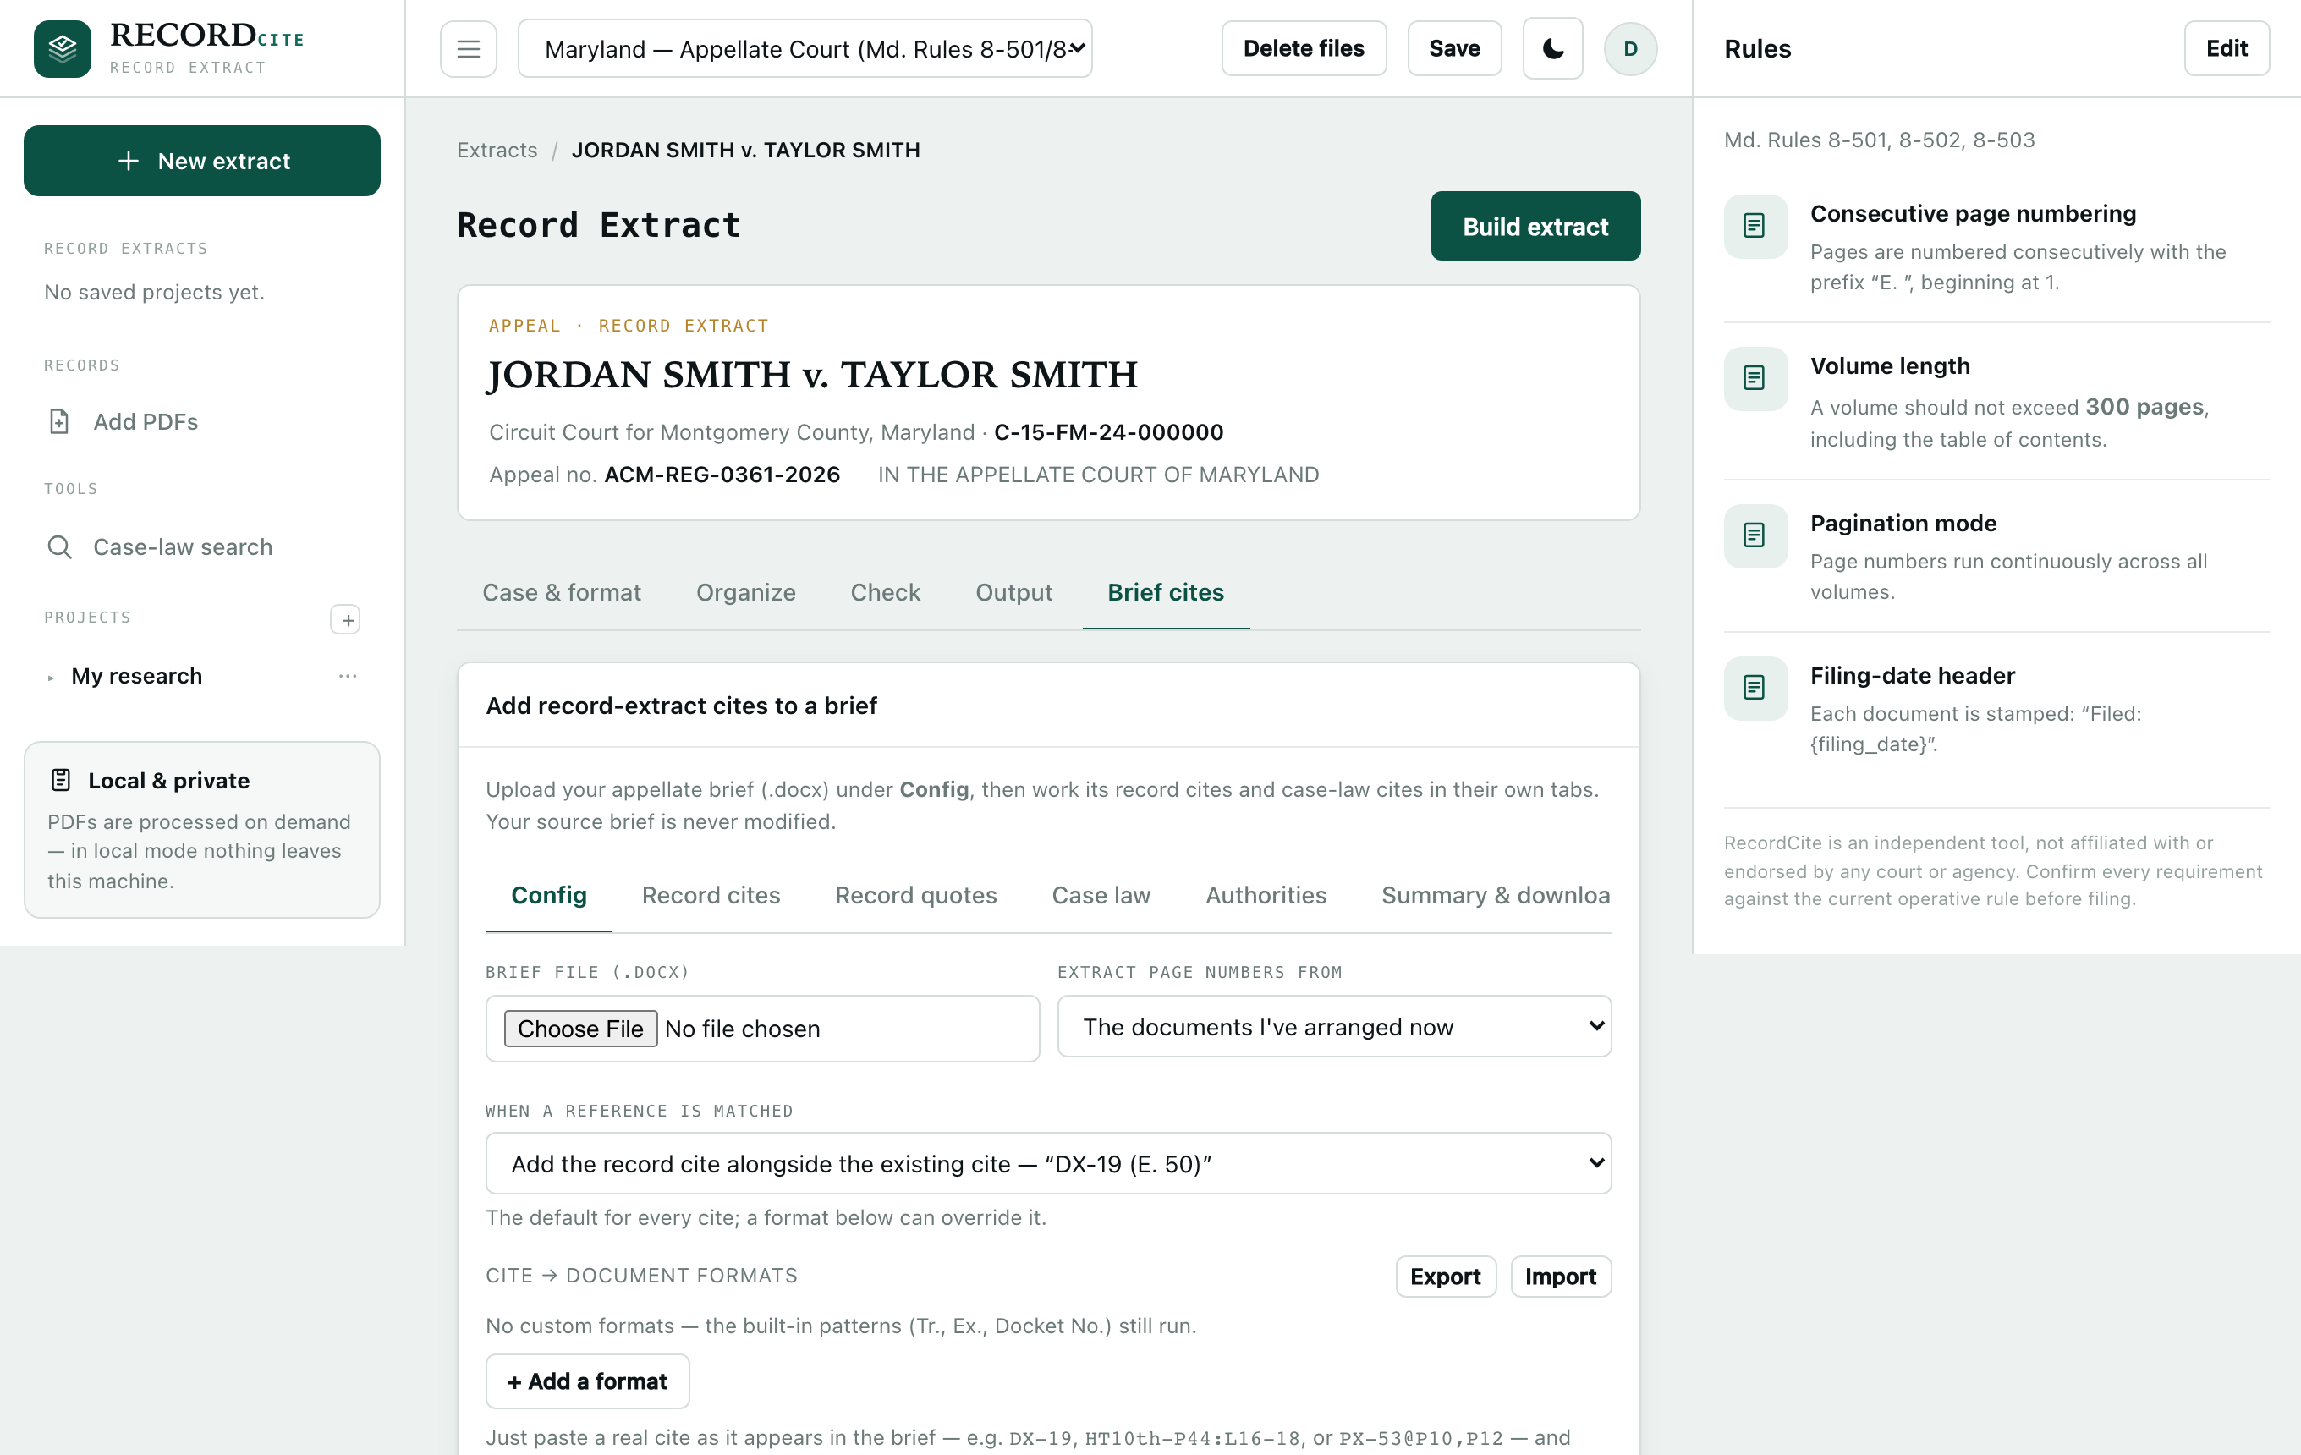Click Add a format button
Image resolution: width=2301 pixels, height=1455 pixels.
click(x=587, y=1381)
